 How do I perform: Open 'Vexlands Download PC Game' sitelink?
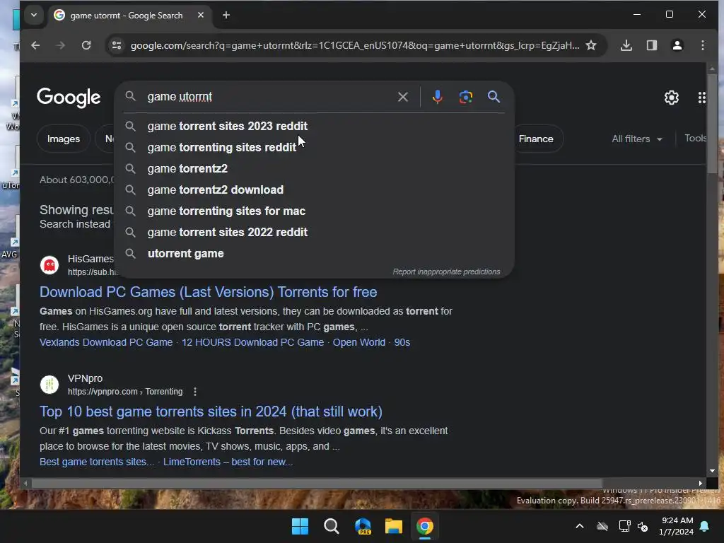coord(106,343)
